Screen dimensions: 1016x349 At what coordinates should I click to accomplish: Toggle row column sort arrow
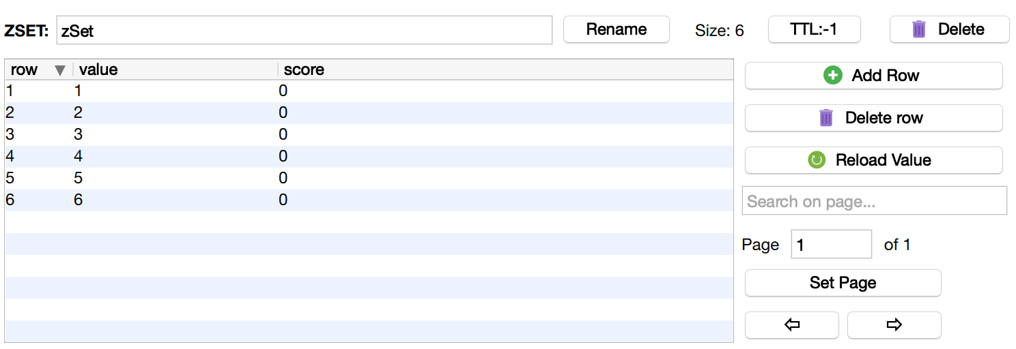coord(60,70)
